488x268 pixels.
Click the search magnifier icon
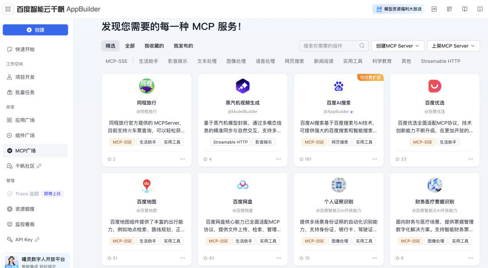coord(362,46)
